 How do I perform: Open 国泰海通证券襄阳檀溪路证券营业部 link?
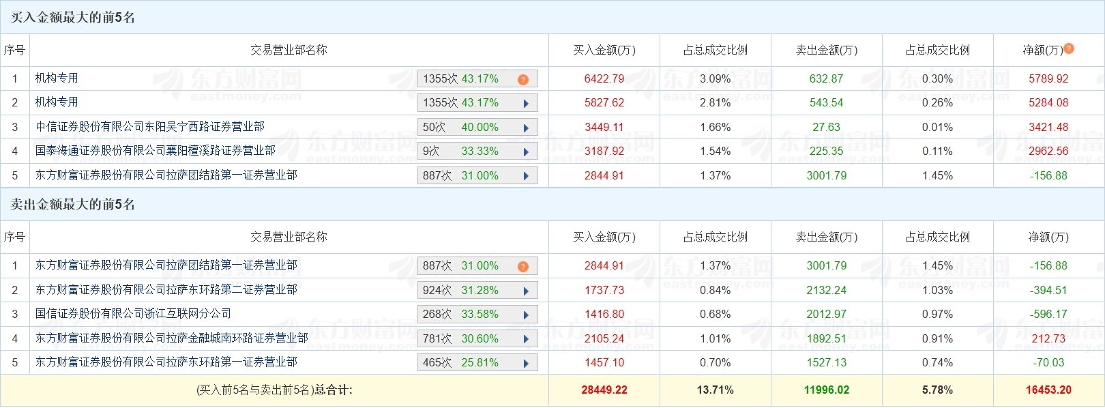(x=156, y=150)
